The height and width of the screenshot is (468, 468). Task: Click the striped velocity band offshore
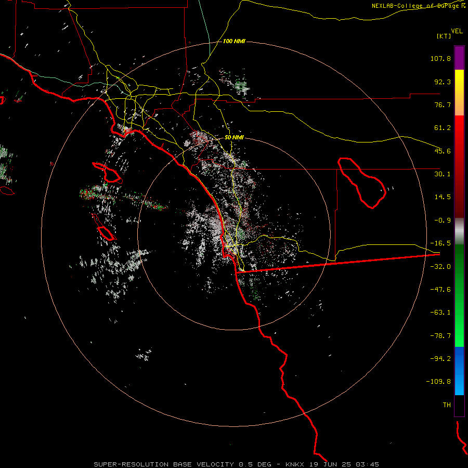[124, 197]
